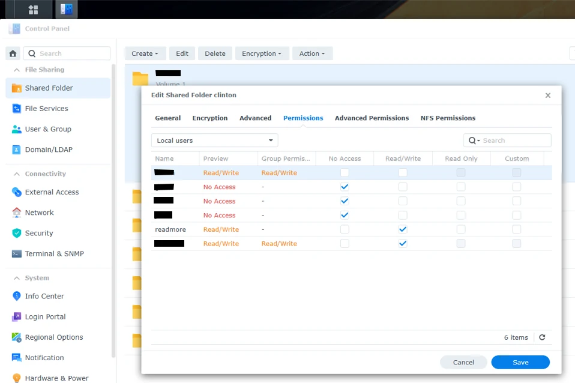
Task: Click the External Access icon
Action: [x=16, y=192]
